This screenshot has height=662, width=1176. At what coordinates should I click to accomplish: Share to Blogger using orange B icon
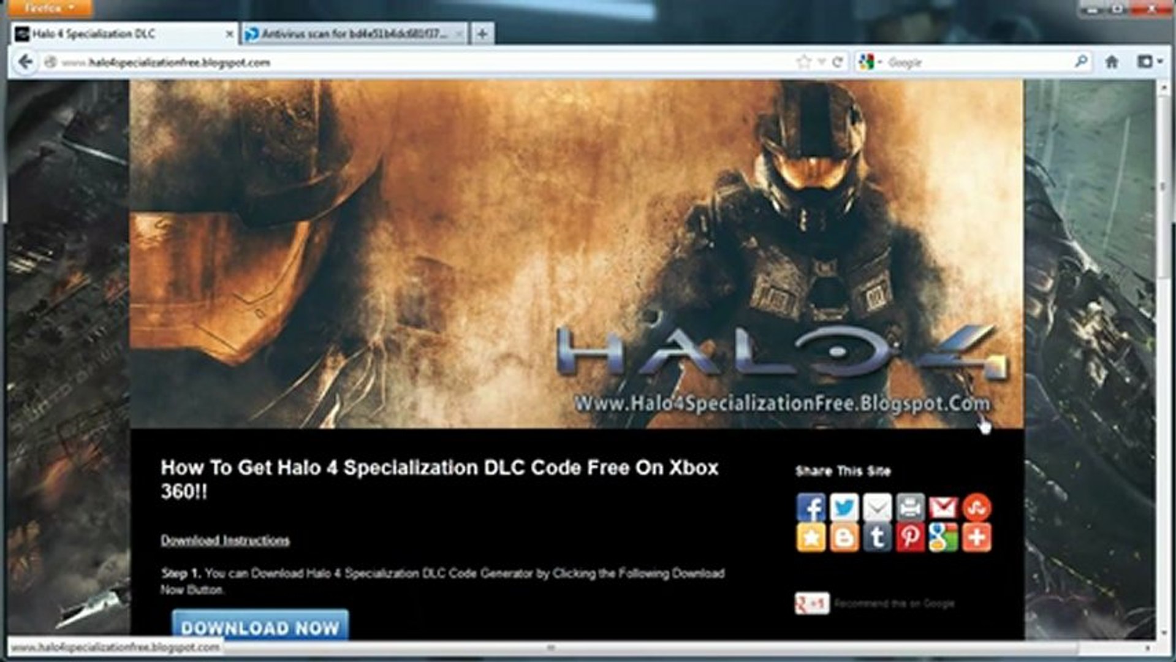click(844, 538)
